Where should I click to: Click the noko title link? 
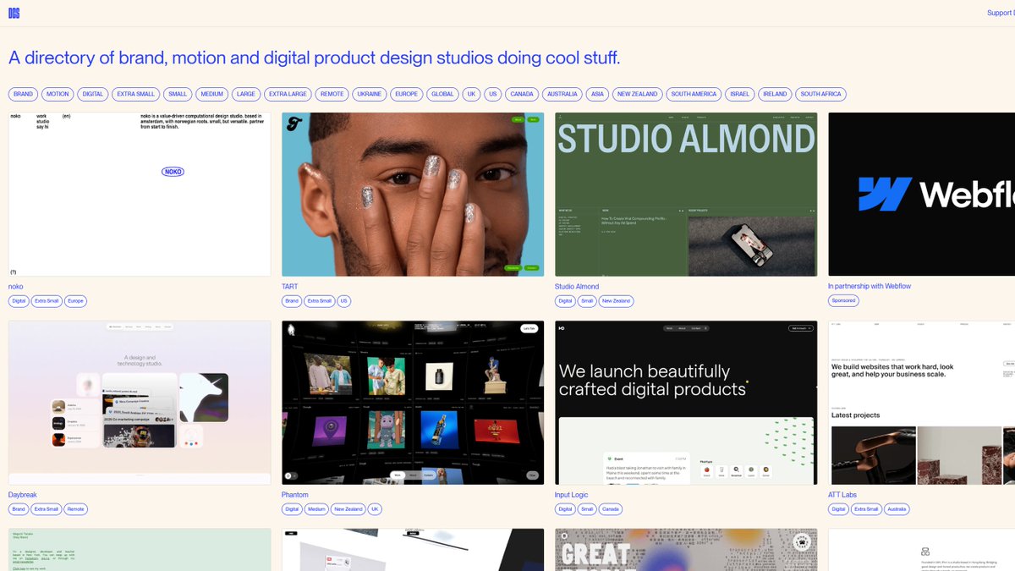(x=16, y=287)
